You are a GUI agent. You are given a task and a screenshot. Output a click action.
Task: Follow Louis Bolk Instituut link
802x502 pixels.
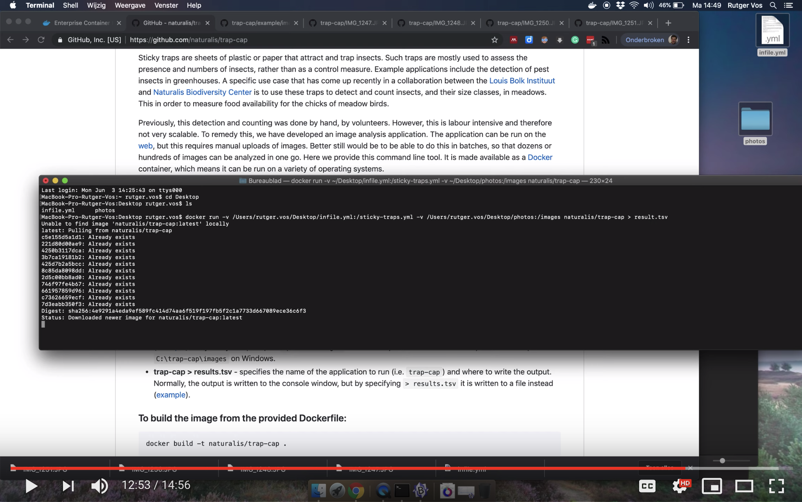(x=522, y=81)
